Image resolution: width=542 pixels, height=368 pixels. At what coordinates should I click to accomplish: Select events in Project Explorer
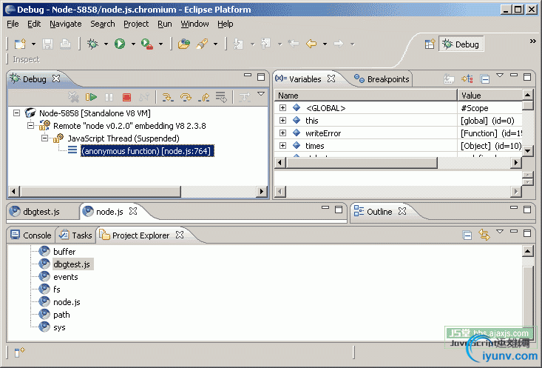66,277
